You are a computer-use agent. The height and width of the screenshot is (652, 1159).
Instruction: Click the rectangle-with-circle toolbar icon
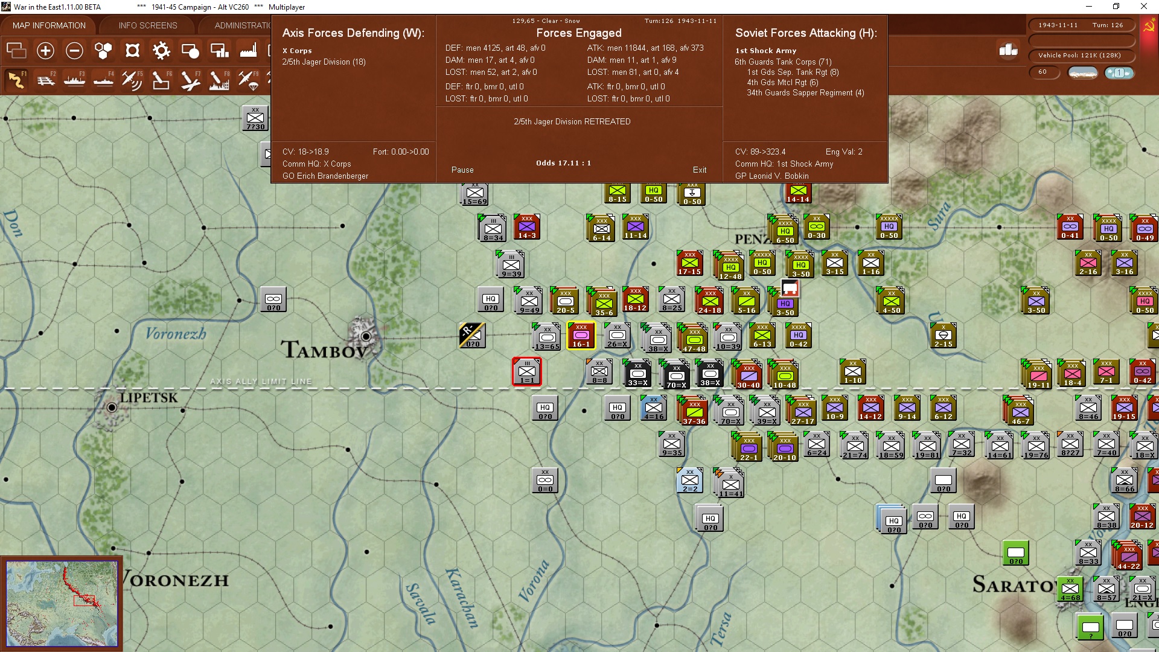point(190,51)
